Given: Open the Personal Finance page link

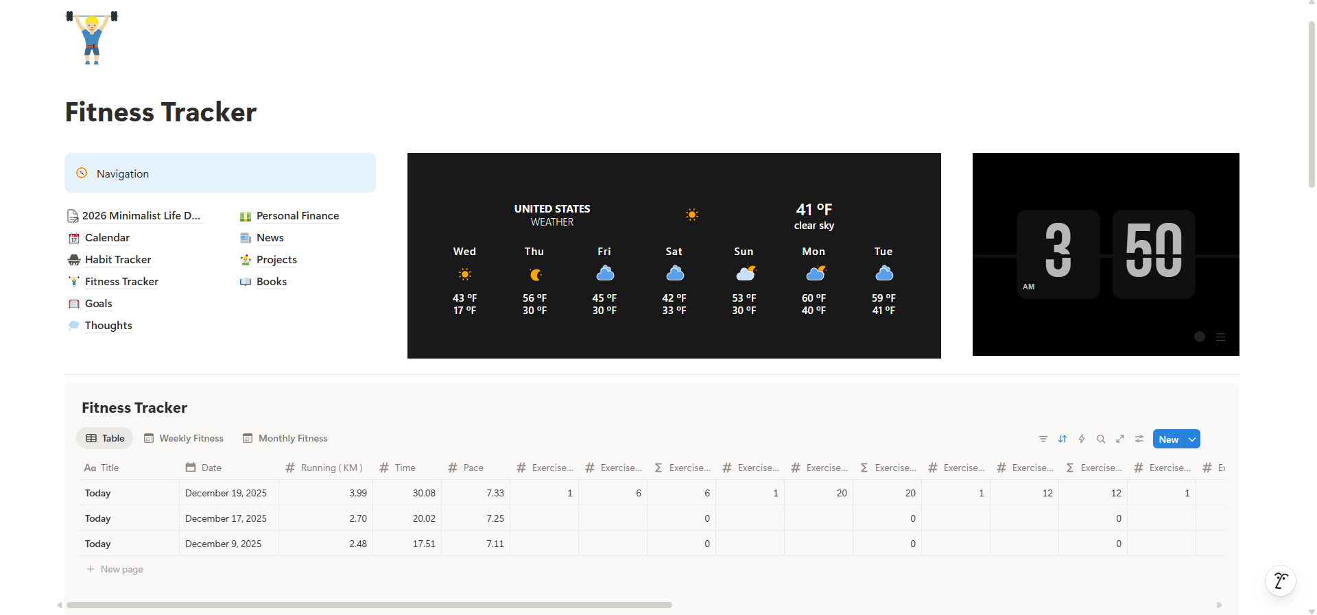Looking at the screenshot, I should pyautogui.click(x=298, y=216).
